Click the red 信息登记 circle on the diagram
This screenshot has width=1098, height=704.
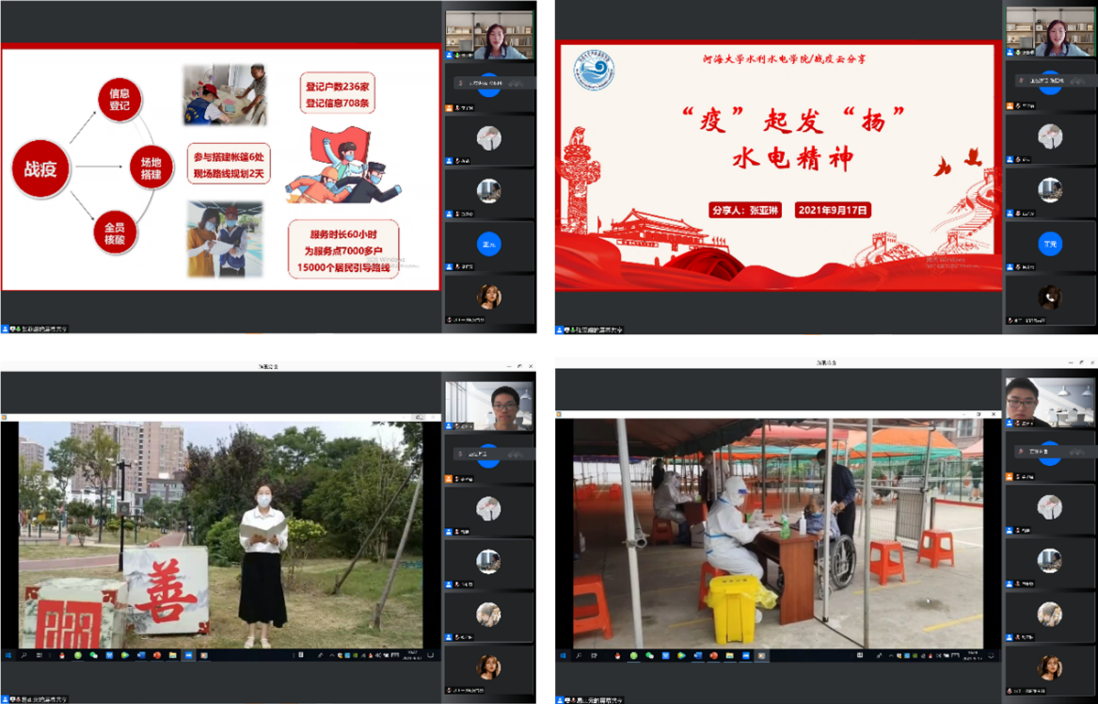[119, 101]
